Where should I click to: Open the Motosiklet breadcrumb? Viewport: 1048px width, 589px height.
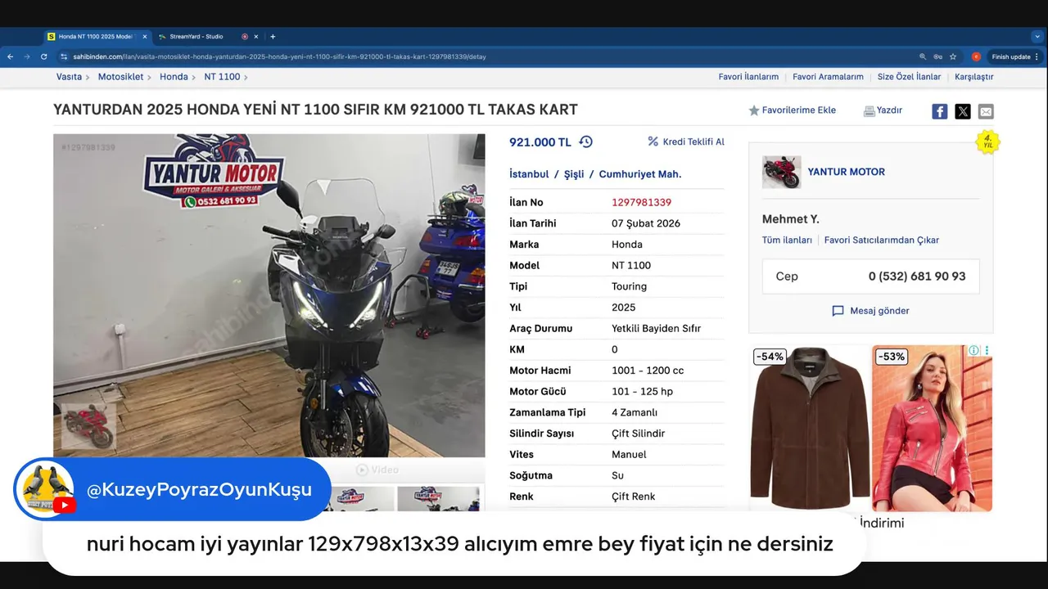click(120, 77)
